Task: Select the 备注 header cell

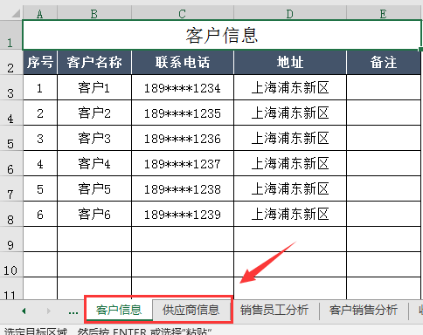Action: click(384, 63)
